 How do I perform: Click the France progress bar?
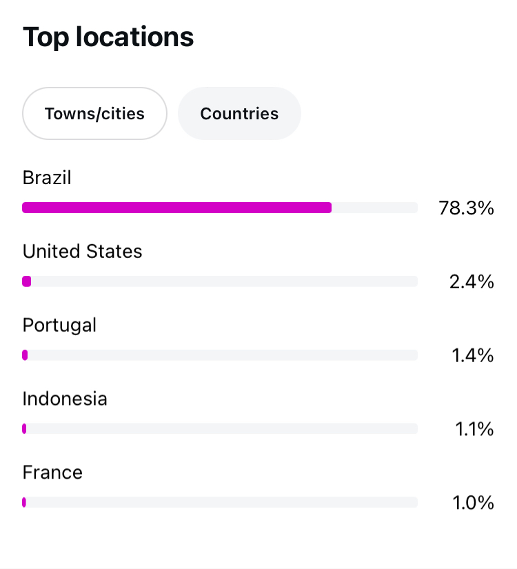tap(220, 502)
